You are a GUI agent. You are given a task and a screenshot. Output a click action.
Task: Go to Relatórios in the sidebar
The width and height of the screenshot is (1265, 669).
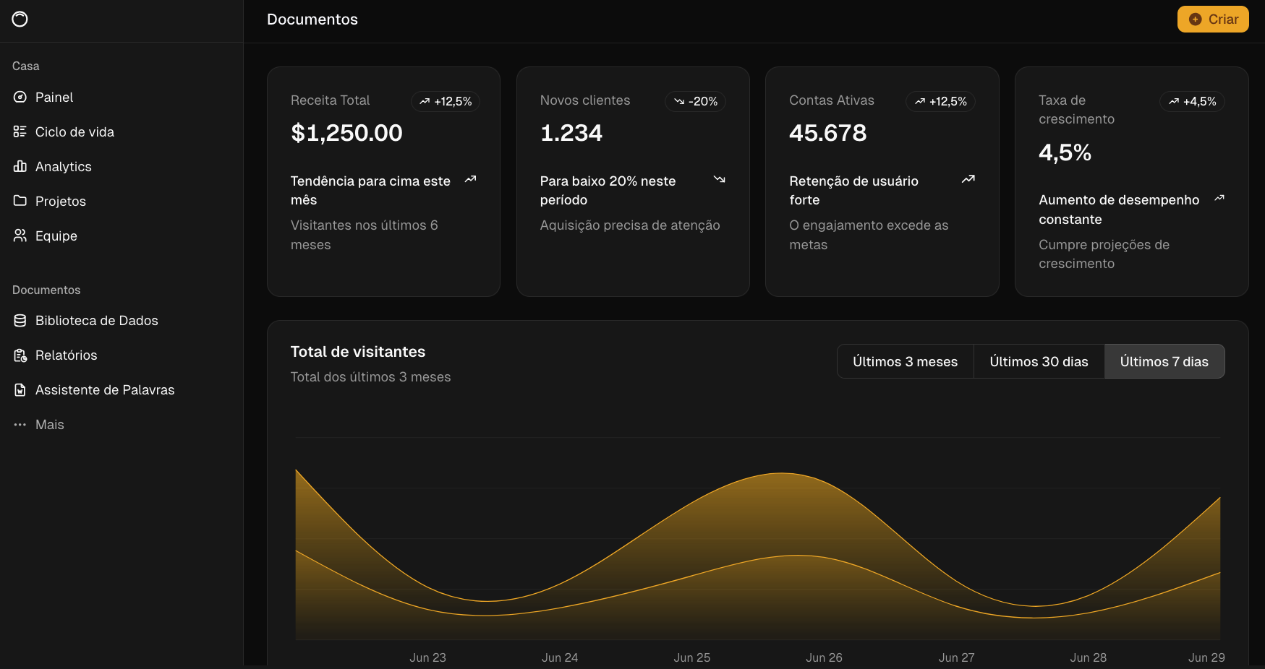point(67,355)
